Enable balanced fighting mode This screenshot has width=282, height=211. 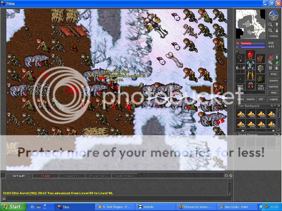(270, 63)
